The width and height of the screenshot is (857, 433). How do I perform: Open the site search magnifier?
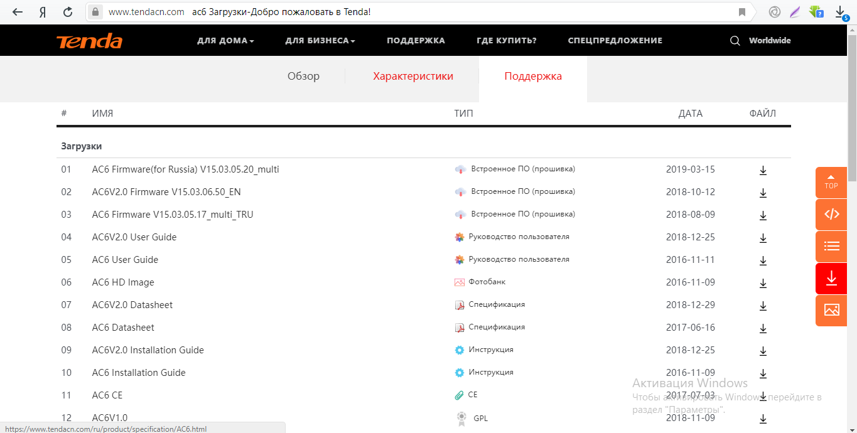(735, 41)
